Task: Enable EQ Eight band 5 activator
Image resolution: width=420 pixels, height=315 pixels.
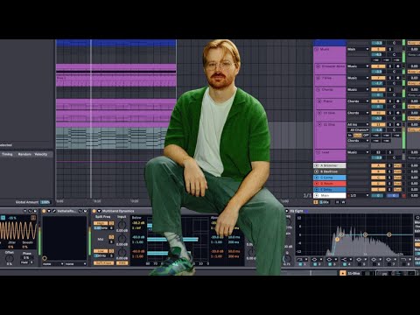Action: (360, 264)
